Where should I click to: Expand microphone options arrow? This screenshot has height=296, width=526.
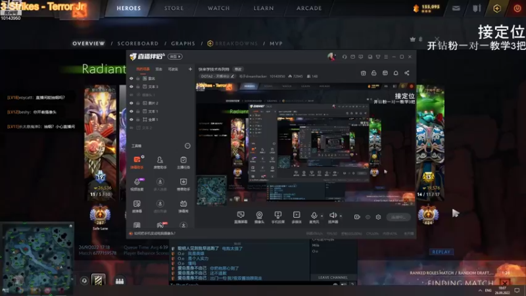[322, 216]
